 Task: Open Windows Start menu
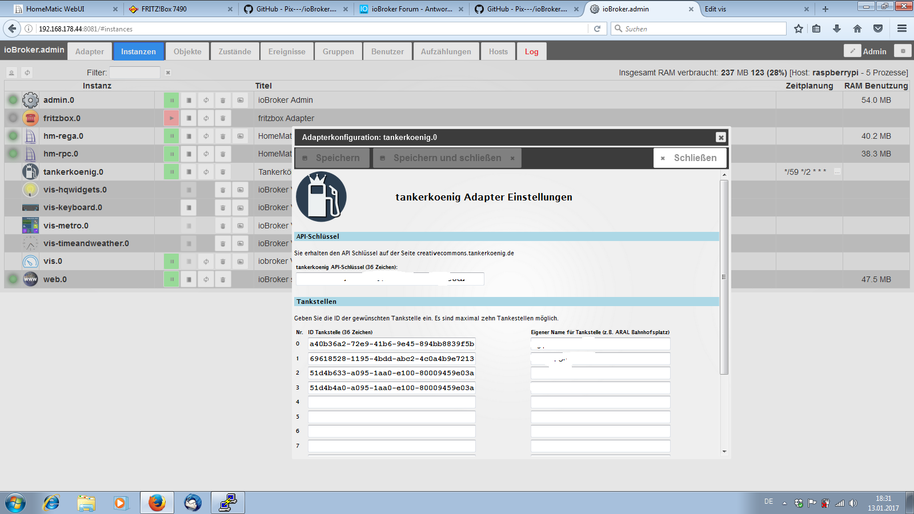click(x=15, y=503)
